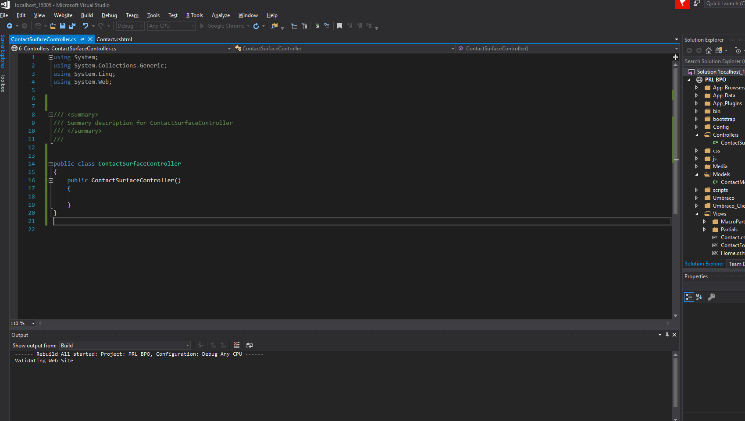The height and width of the screenshot is (421, 745).
Task: Click the Save All icon
Action: 72,26
